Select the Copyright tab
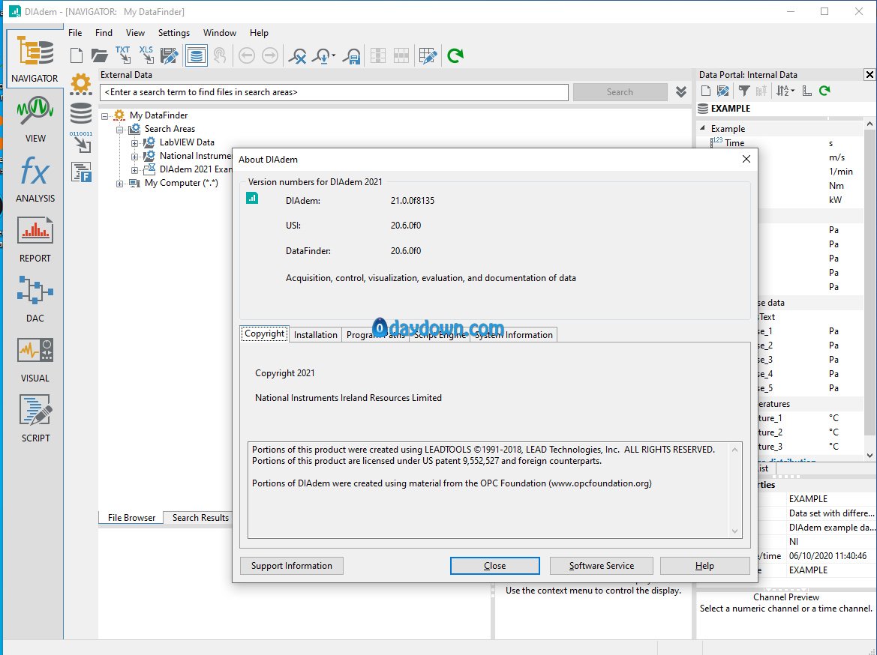877x655 pixels. pos(265,333)
